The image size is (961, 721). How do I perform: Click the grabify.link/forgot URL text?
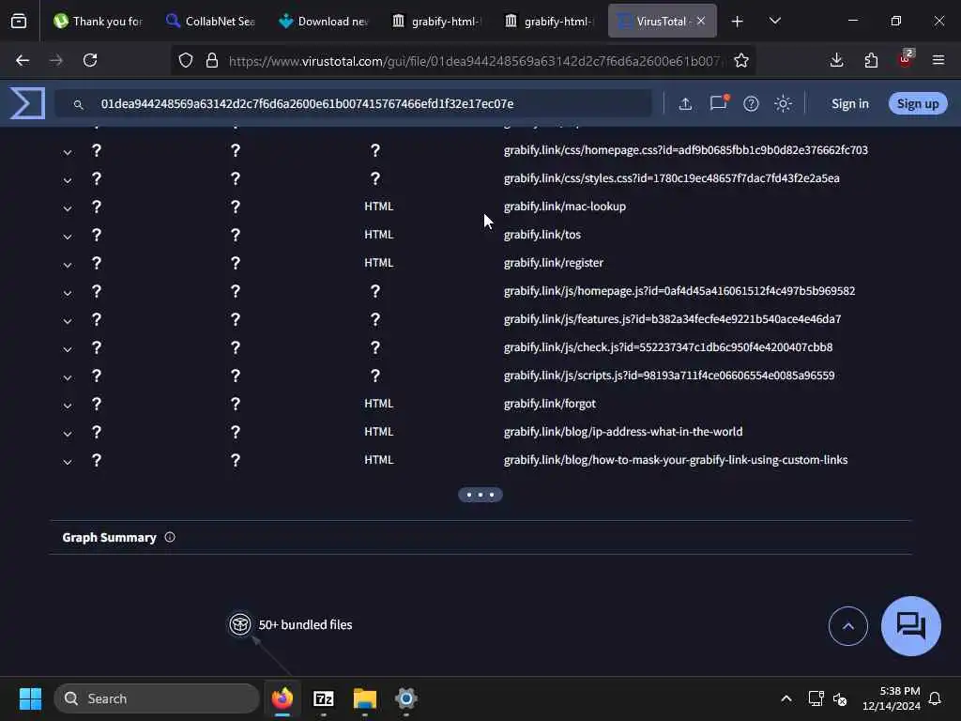[549, 404]
